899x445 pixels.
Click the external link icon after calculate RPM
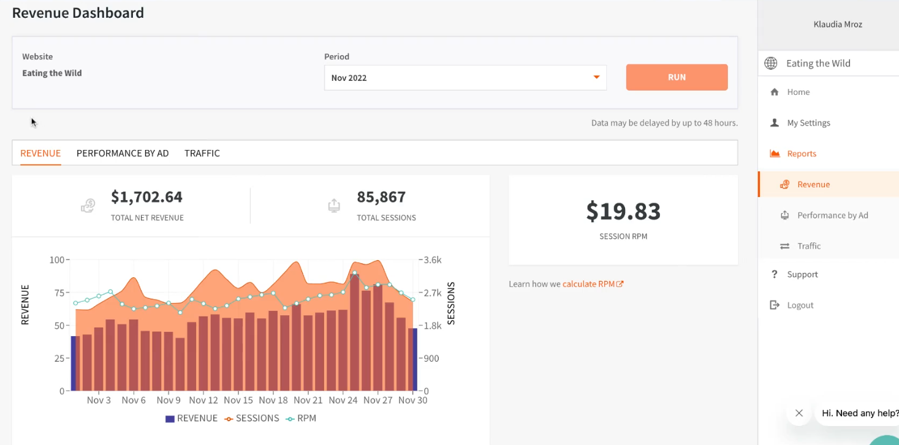pos(620,284)
